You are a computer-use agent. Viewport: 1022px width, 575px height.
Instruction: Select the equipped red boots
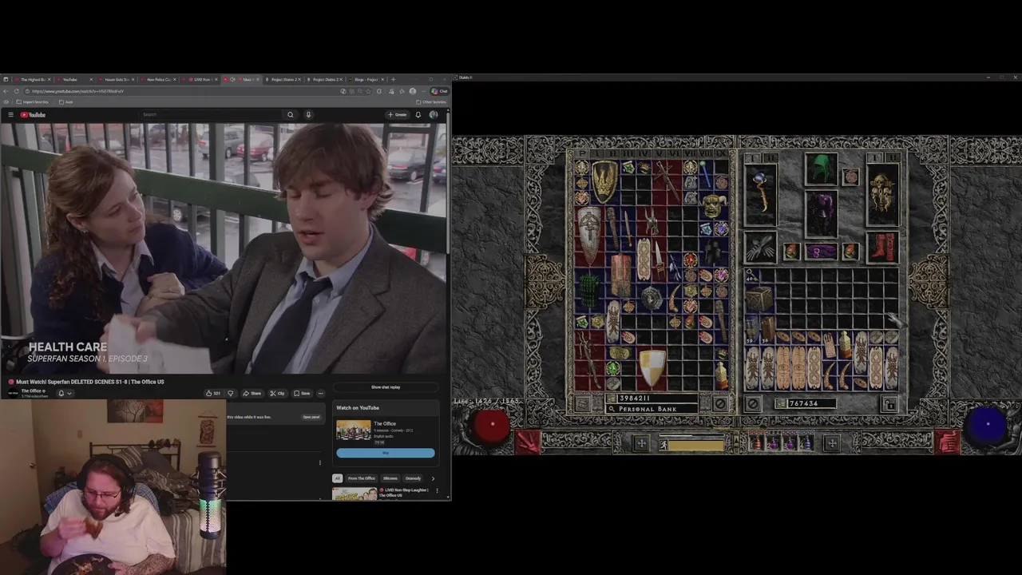click(882, 248)
